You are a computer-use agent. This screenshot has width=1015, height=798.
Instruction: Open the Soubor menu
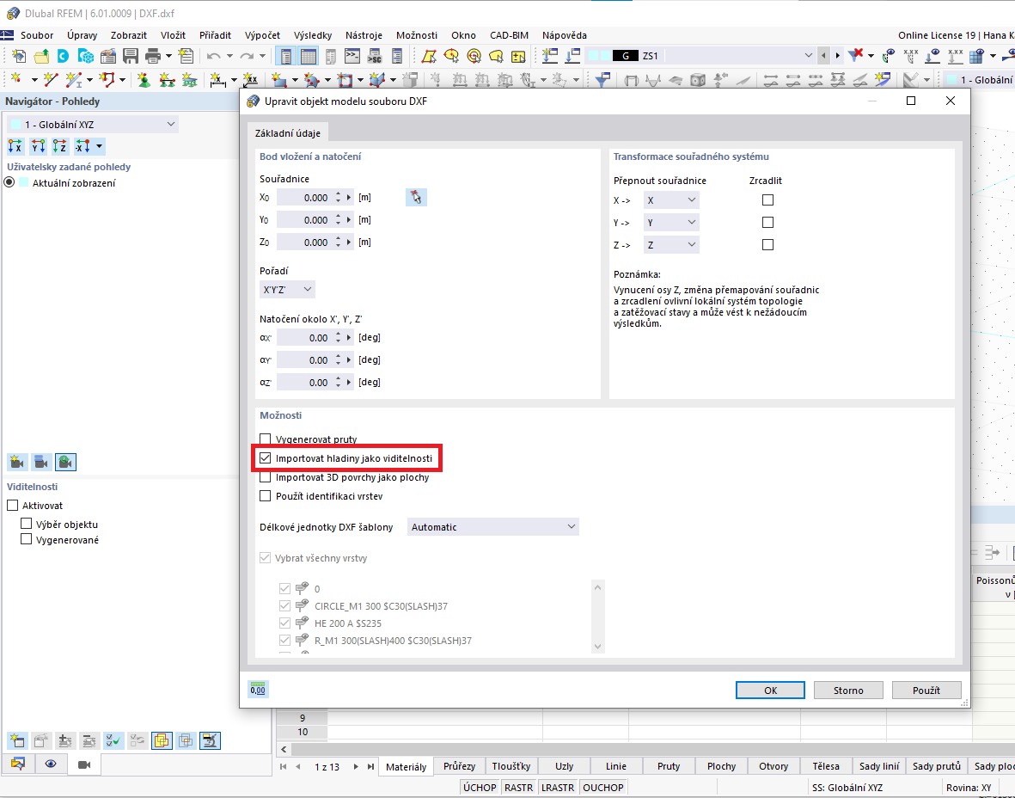(x=37, y=35)
